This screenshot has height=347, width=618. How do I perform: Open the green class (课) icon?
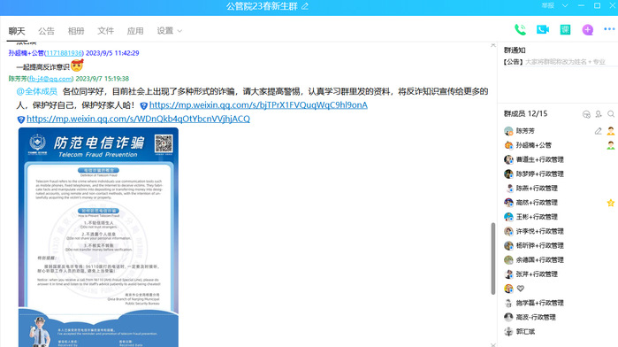[565, 29]
